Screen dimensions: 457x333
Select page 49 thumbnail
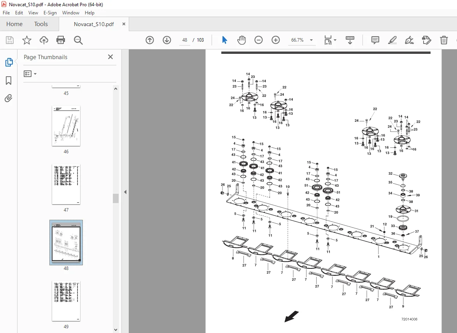click(66, 301)
